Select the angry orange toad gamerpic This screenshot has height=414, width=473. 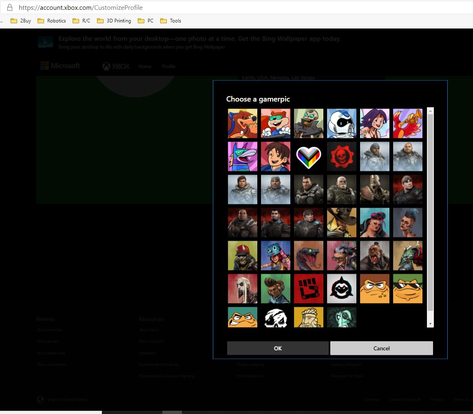pos(375,288)
